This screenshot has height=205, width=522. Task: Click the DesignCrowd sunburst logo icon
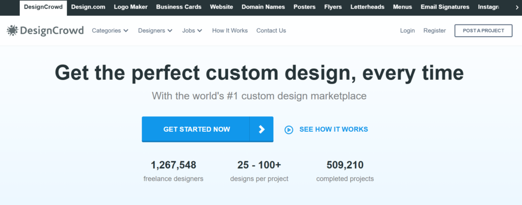12,30
